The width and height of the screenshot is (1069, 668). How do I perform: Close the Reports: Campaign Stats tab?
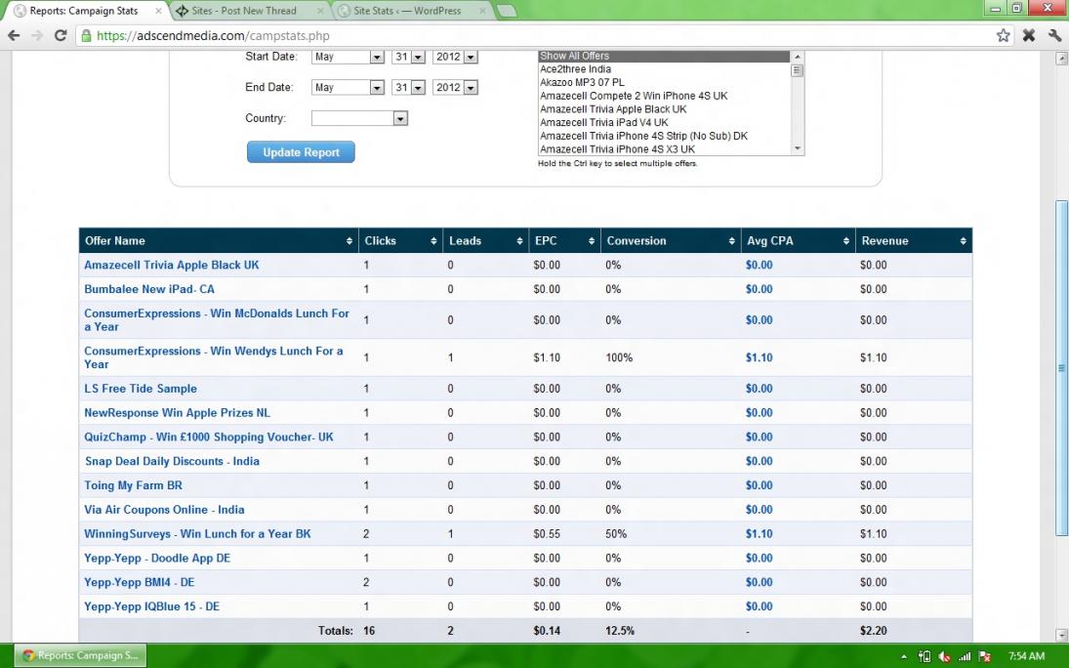159,11
